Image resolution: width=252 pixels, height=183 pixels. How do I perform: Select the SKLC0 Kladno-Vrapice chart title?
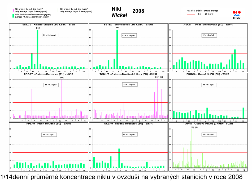pos(49,25)
